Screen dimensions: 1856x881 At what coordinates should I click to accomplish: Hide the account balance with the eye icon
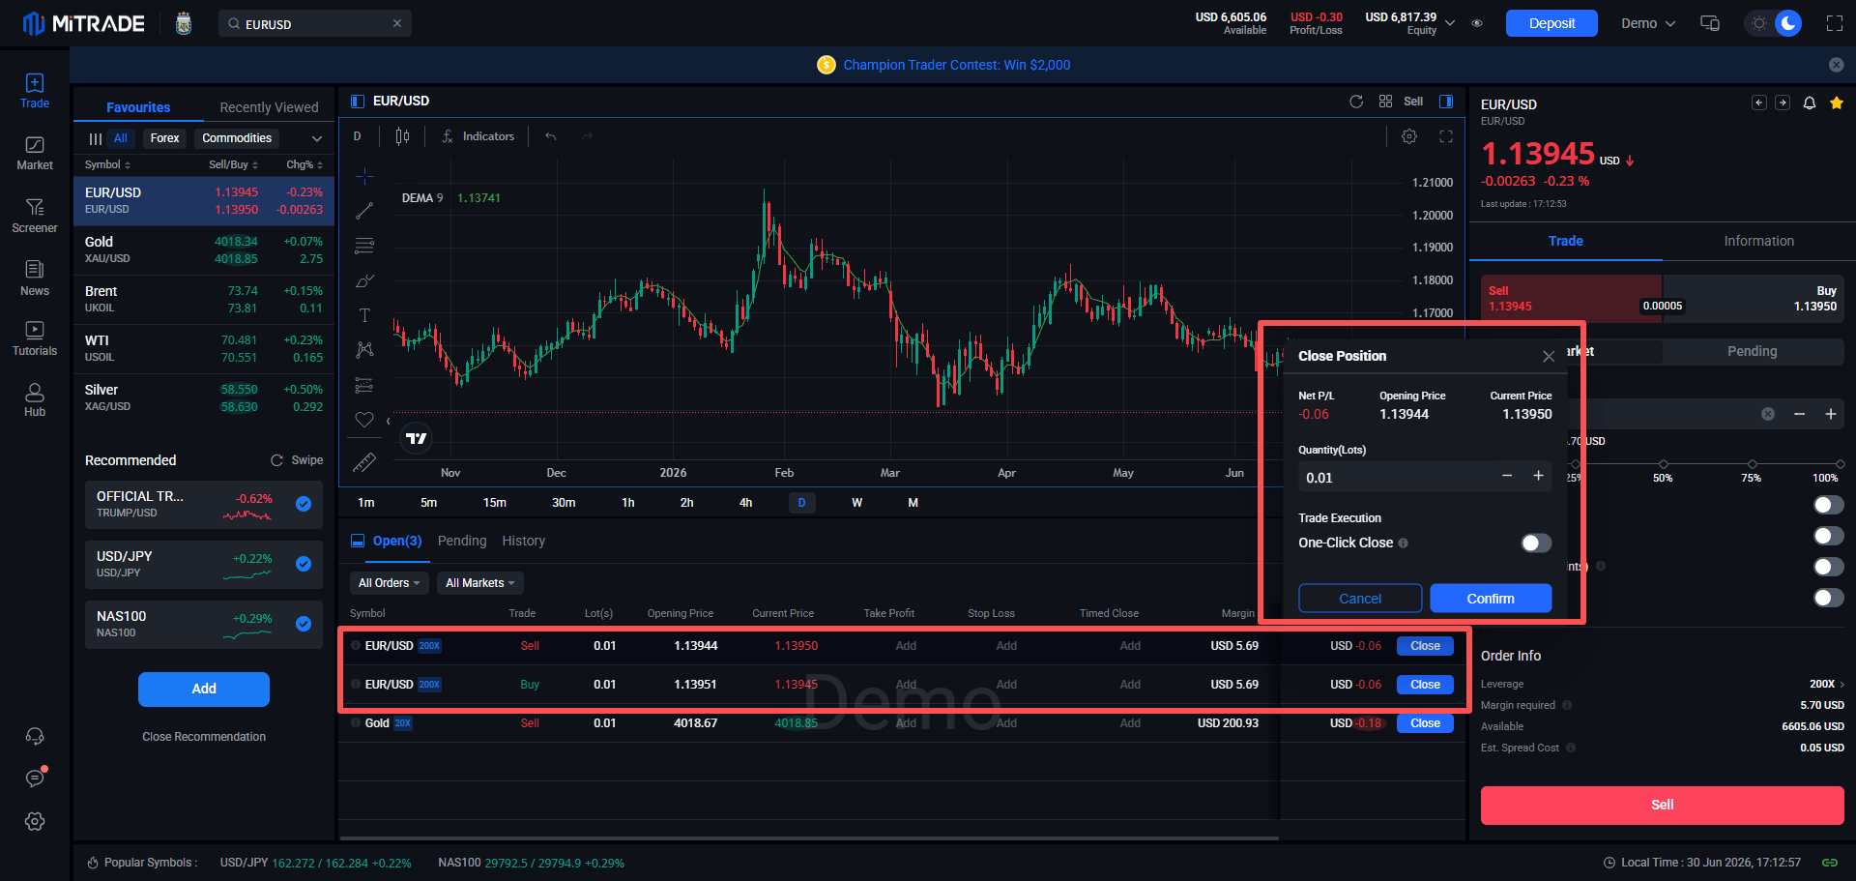(1477, 23)
